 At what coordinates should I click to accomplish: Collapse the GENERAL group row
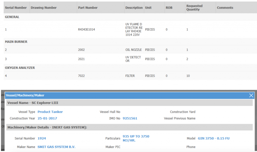[x=12, y=17]
